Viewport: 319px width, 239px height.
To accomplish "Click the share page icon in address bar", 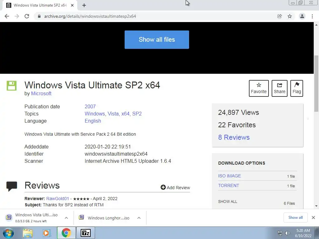I will tap(280, 16).
